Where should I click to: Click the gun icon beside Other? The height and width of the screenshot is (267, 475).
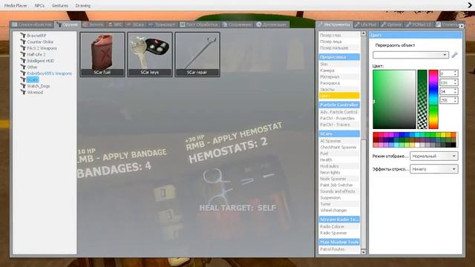click(23, 67)
